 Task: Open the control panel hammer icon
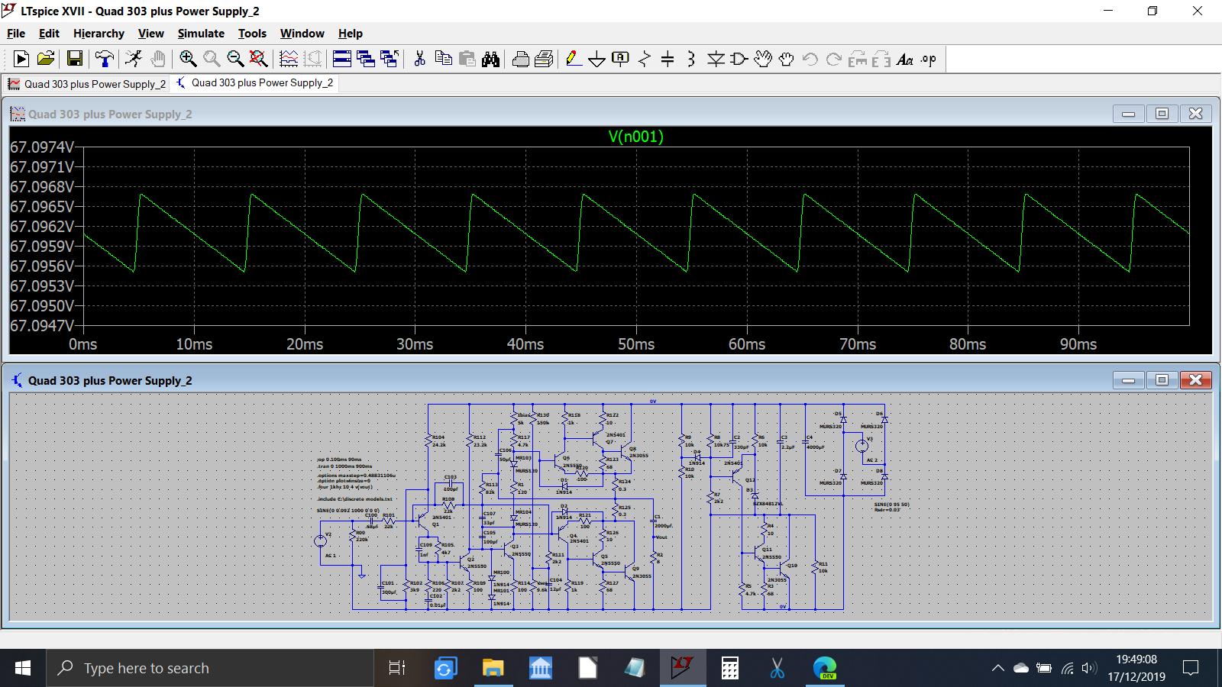[x=104, y=59]
